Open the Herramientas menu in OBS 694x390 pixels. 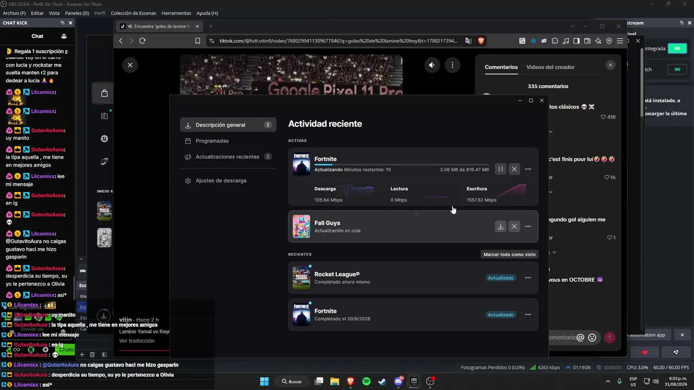[176, 13]
